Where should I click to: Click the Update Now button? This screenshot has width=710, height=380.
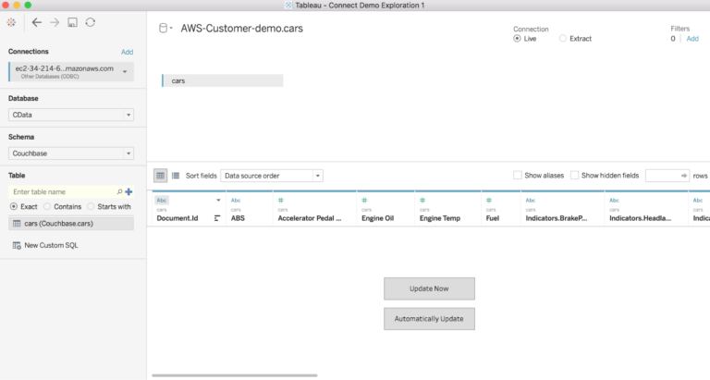429,288
